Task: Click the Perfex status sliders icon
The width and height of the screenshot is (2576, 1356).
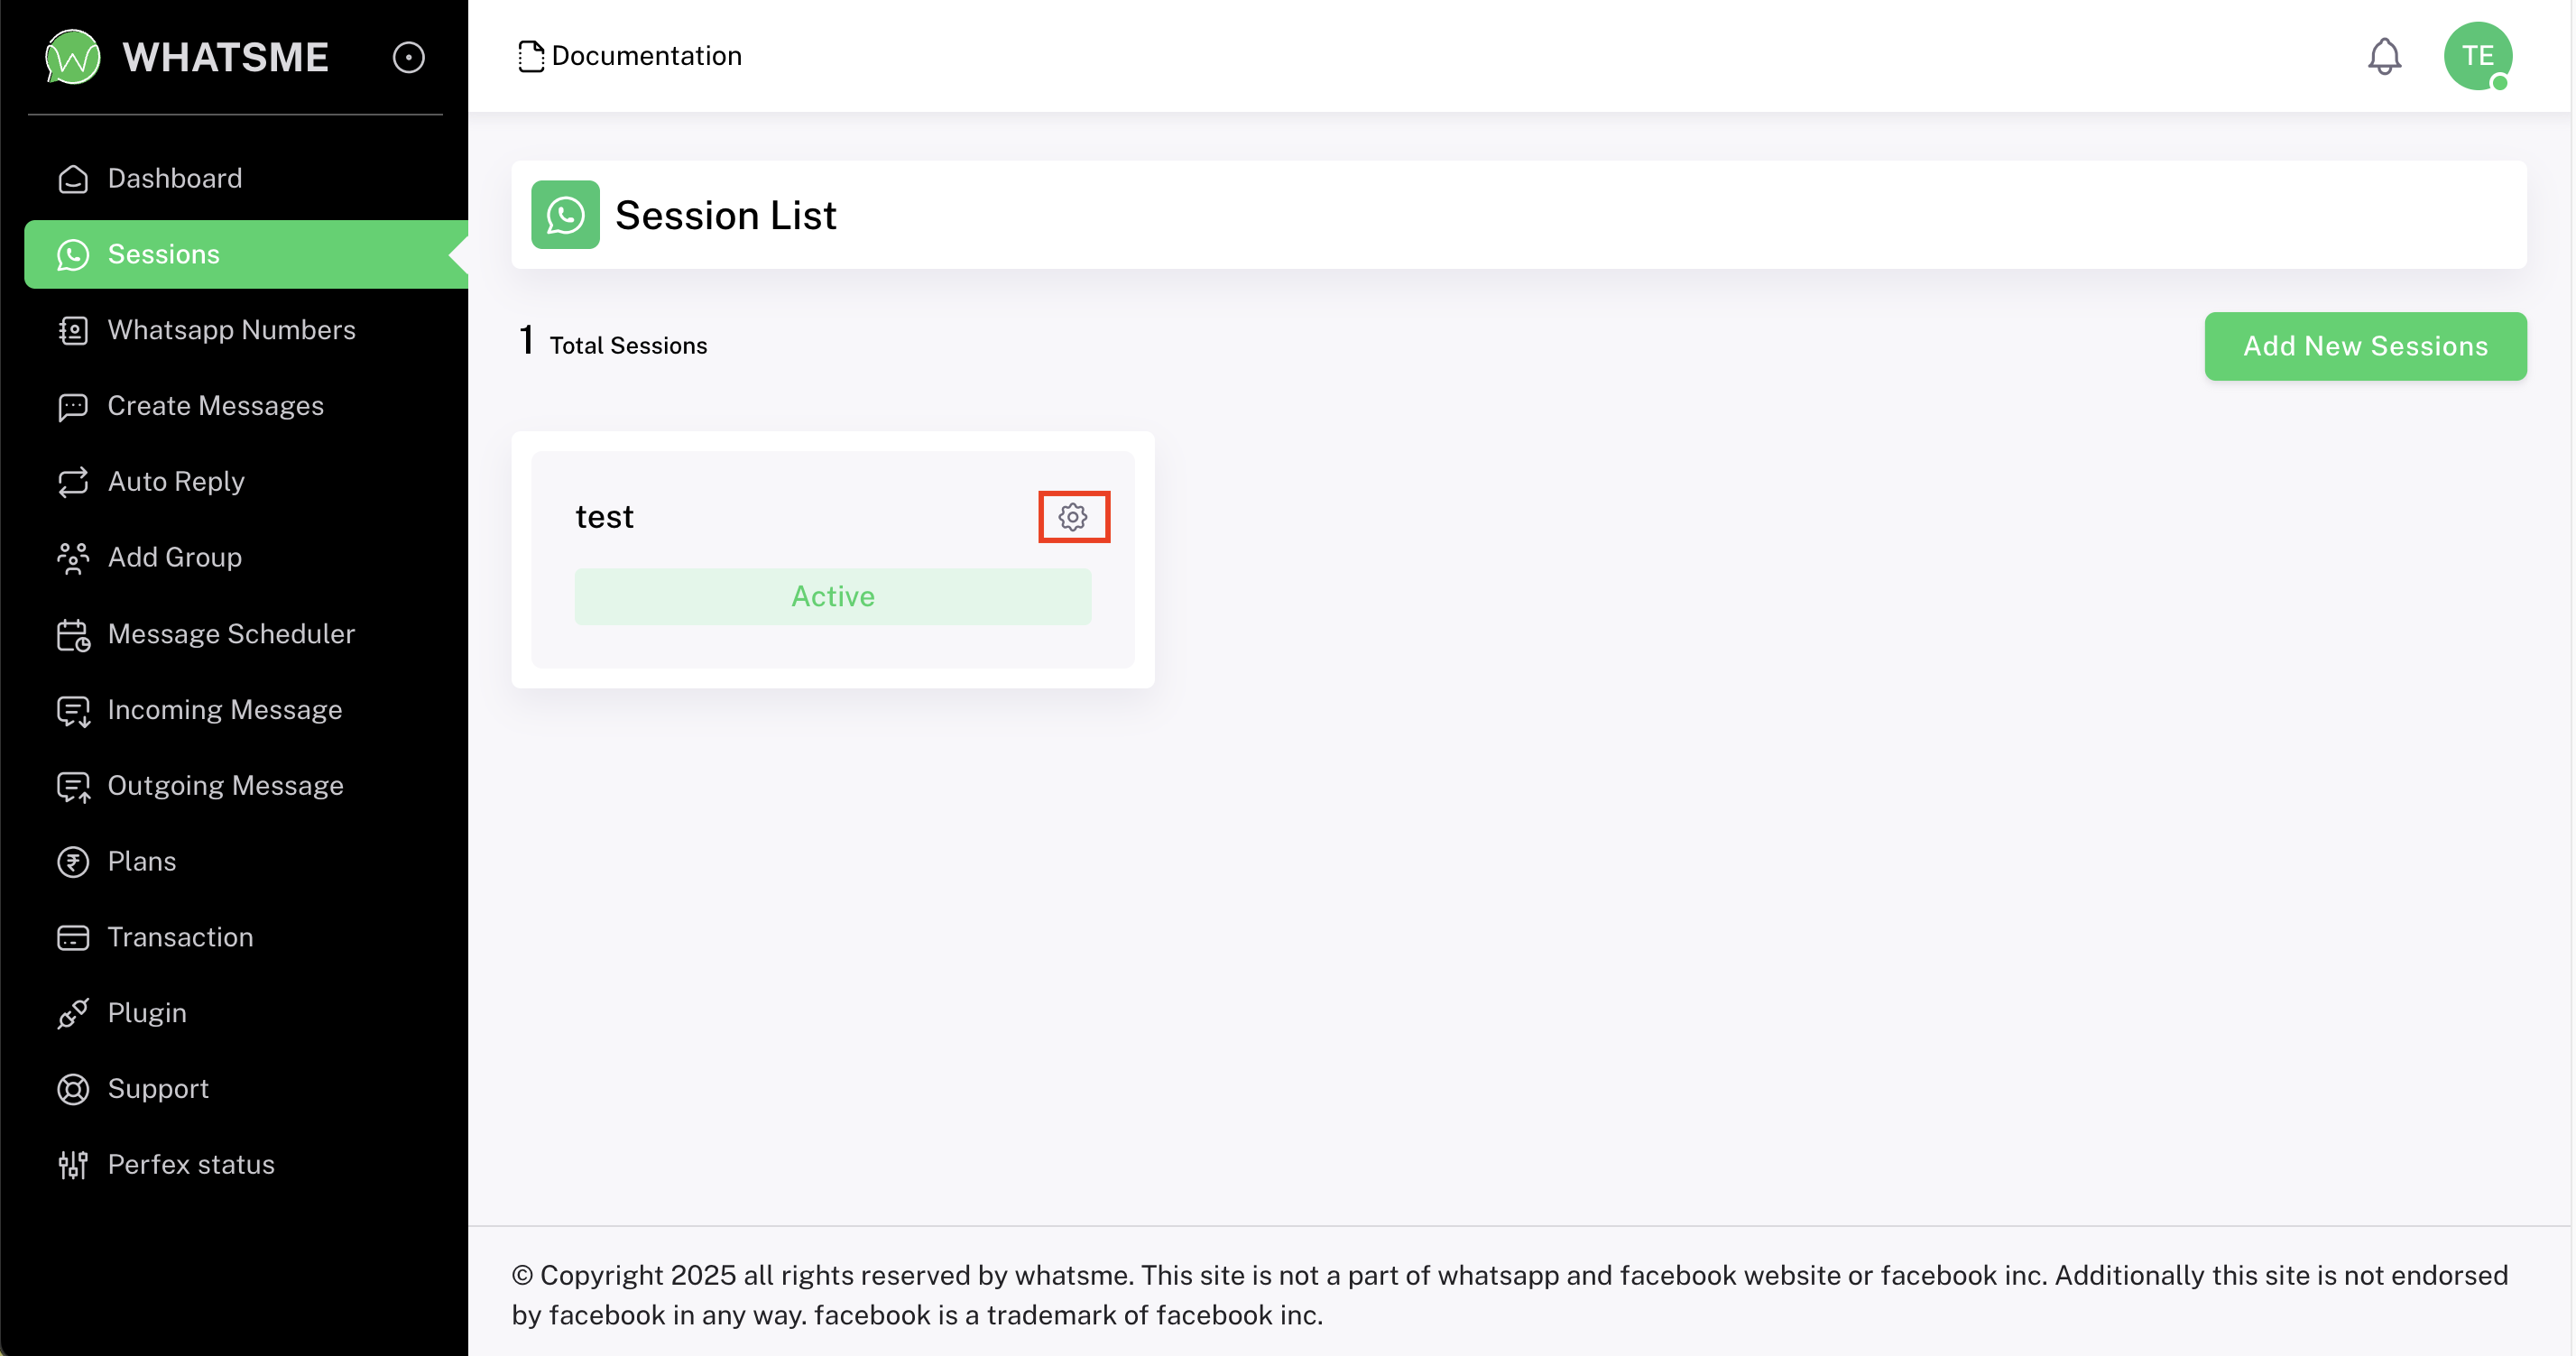Action: pos(72,1164)
